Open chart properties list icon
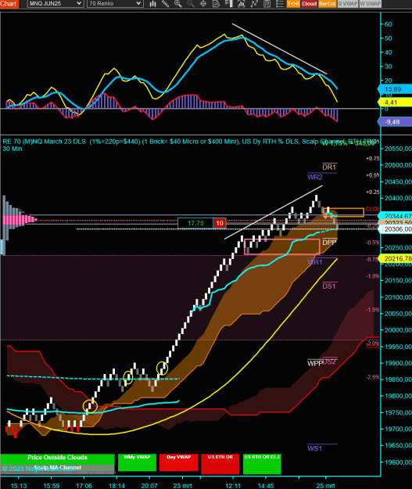This screenshot has width=412, height=489. pyautogui.click(x=280, y=3)
